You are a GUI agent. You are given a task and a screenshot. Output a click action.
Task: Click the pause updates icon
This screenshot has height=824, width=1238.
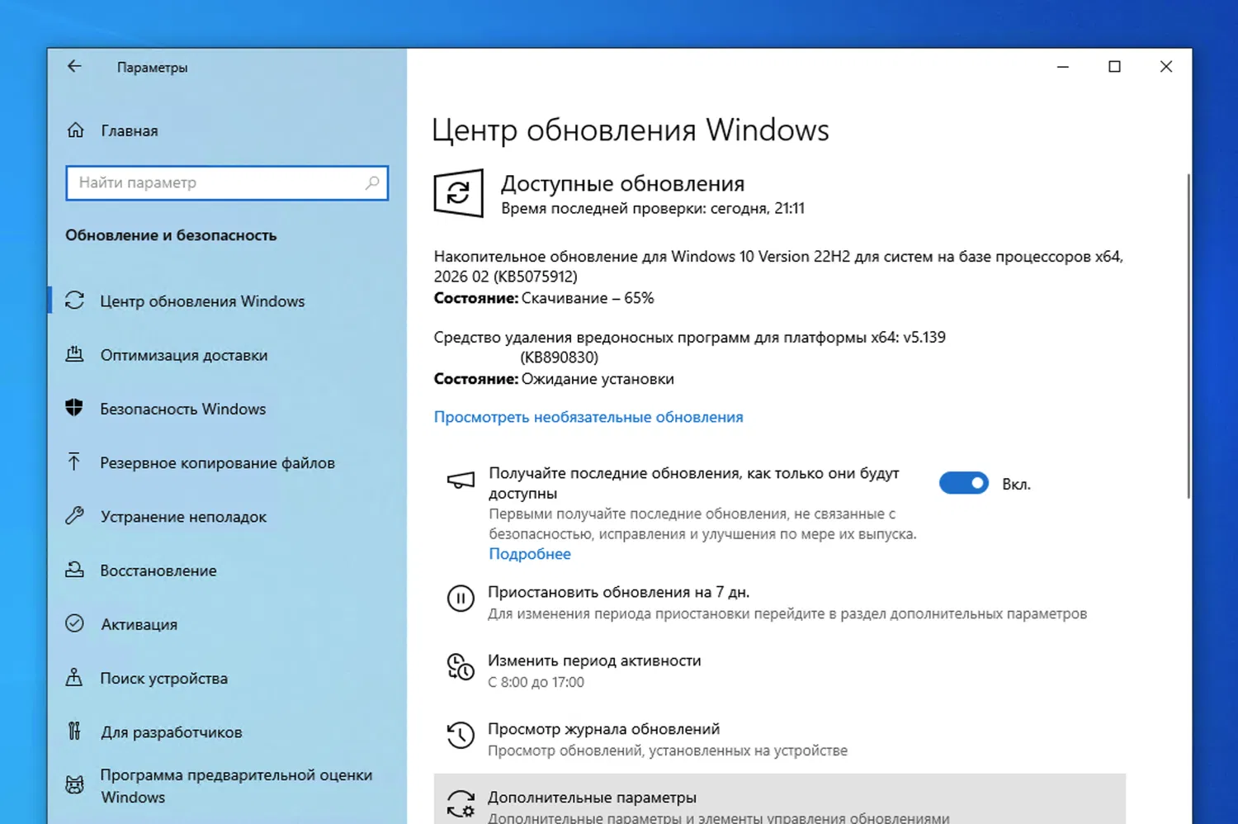(461, 599)
